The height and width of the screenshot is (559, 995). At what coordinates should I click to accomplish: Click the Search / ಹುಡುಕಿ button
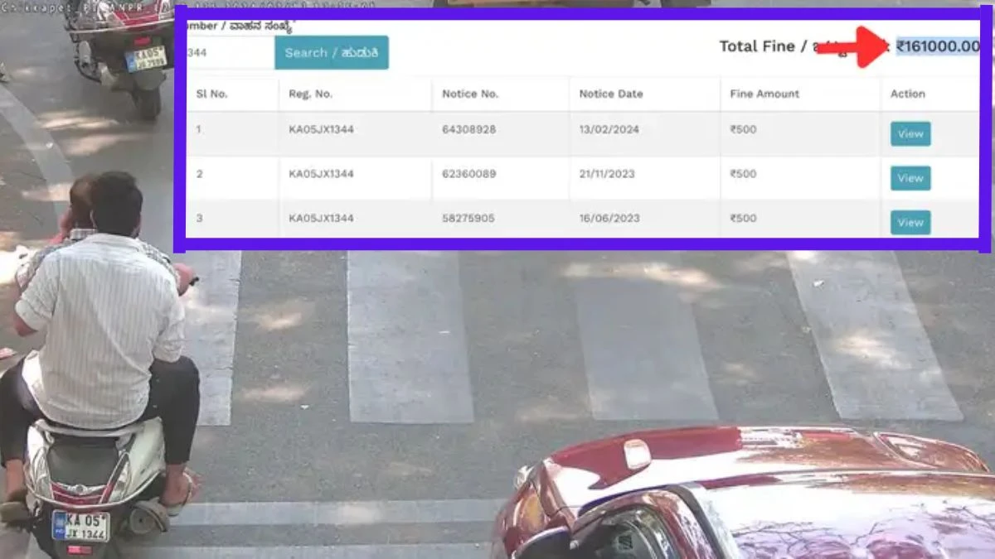[x=332, y=52]
